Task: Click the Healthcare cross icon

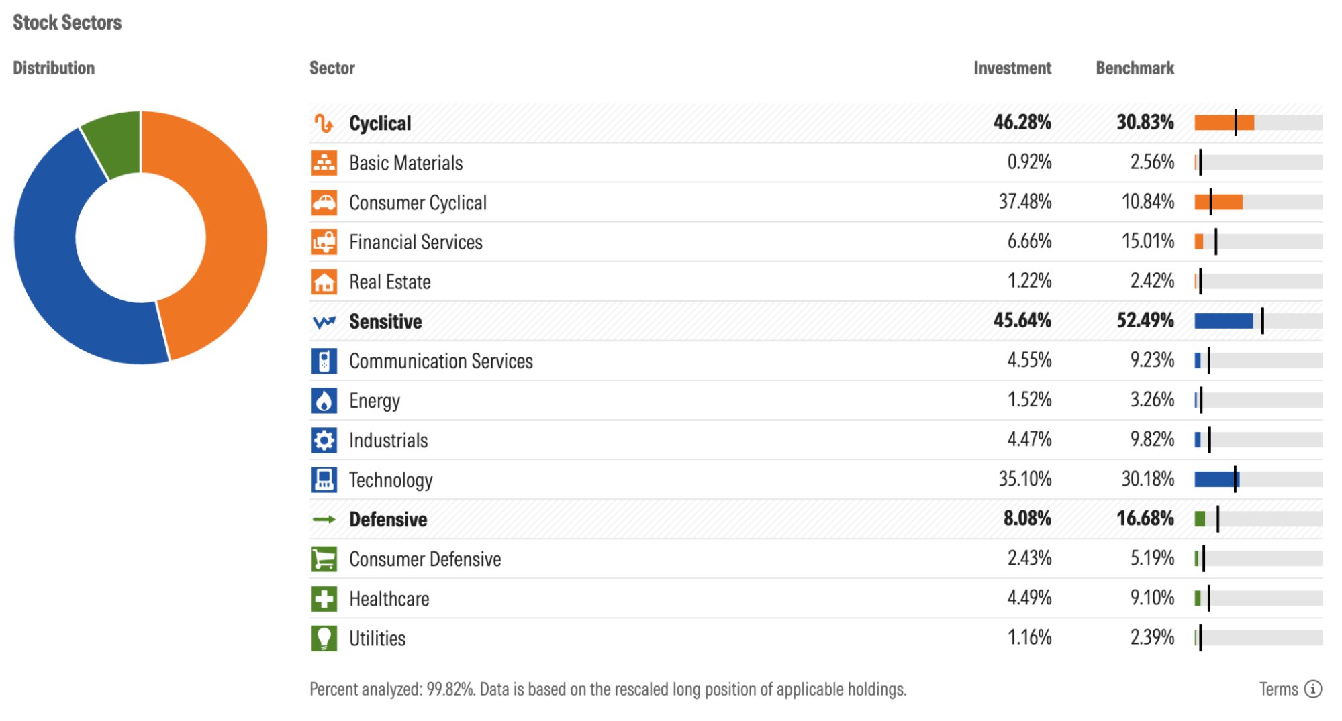Action: 324,598
